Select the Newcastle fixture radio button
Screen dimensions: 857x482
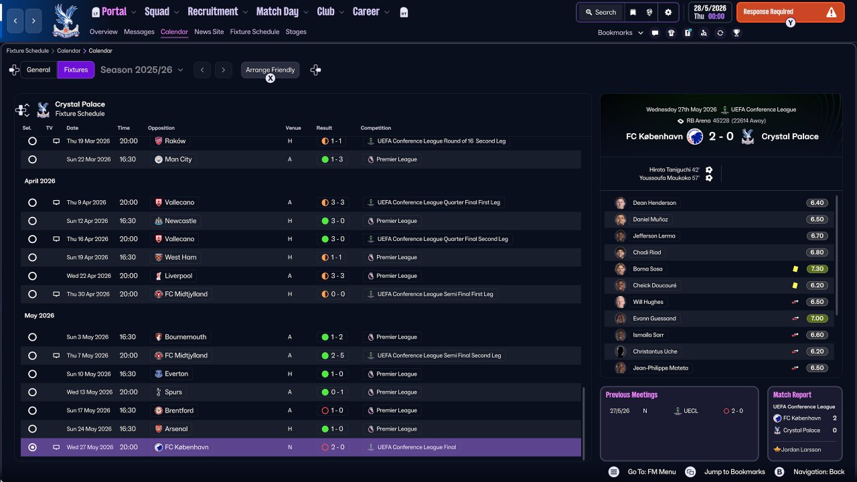pyautogui.click(x=32, y=221)
